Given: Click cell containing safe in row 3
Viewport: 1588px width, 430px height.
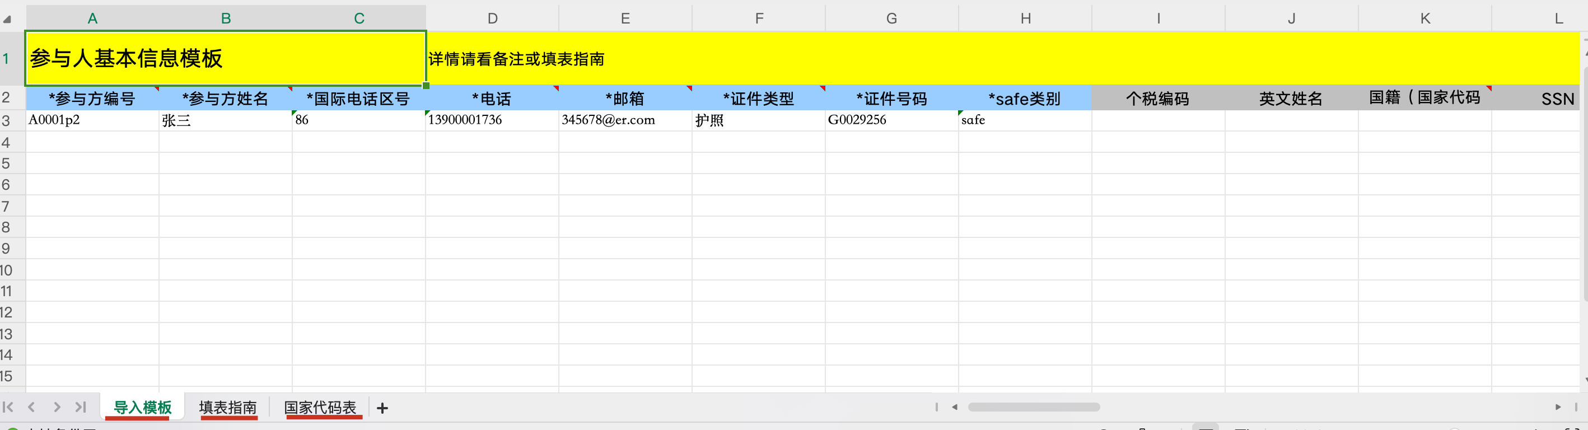Looking at the screenshot, I should point(1025,120).
